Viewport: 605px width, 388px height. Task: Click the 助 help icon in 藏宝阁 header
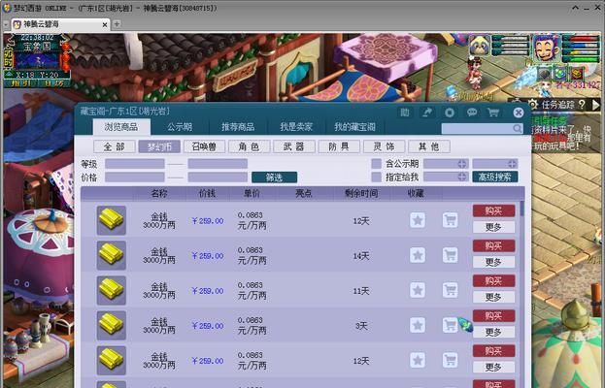pos(405,113)
